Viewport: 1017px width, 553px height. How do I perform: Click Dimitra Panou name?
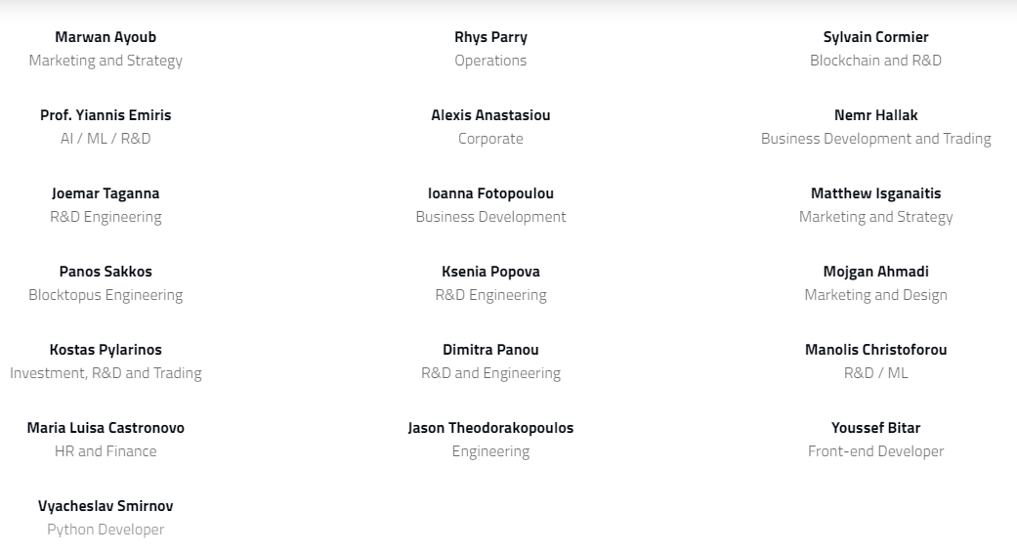(490, 350)
